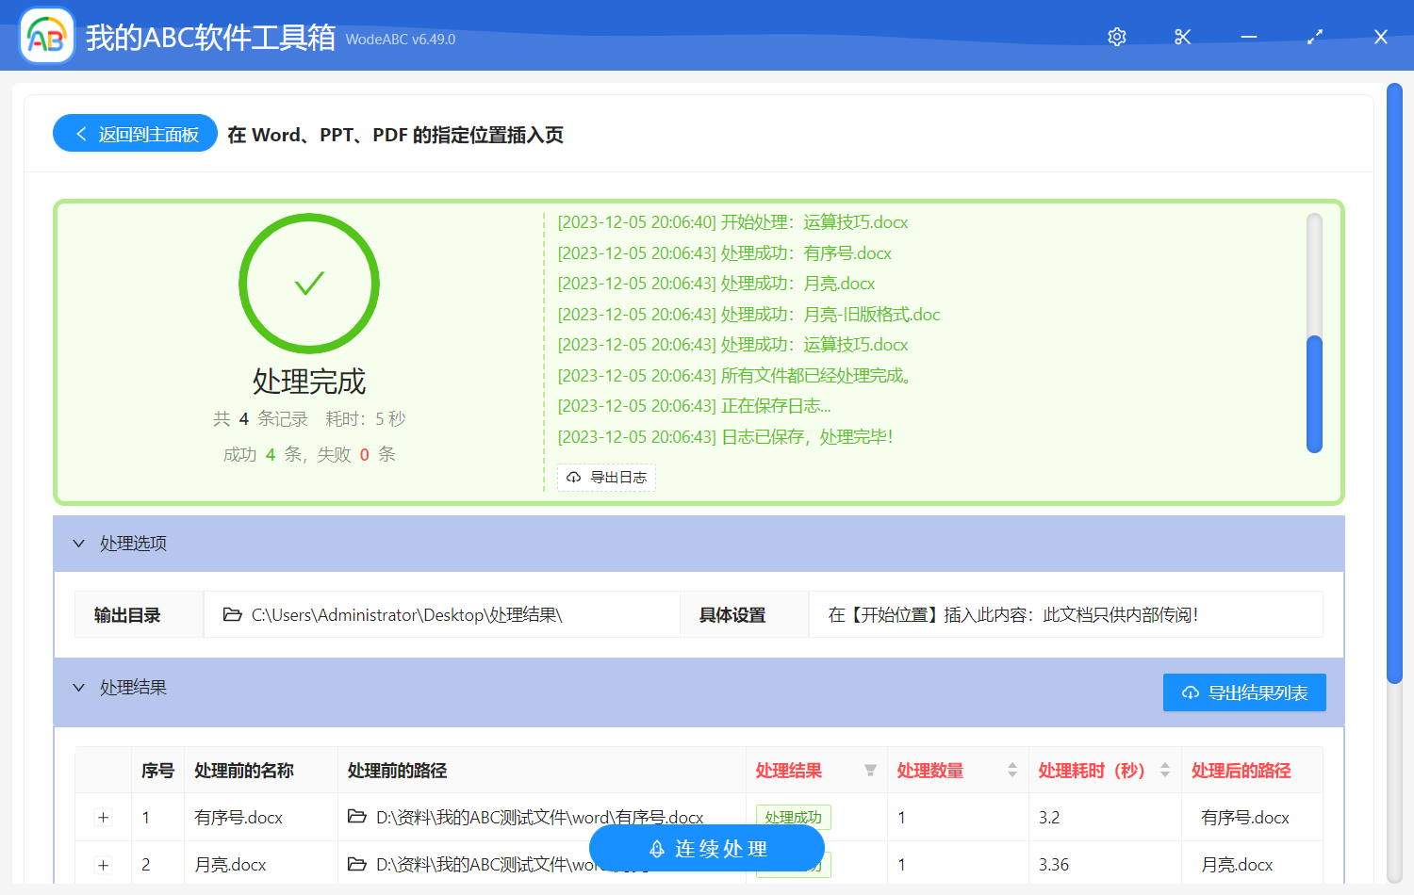Click the 处理后的路径 column header
Image resolution: width=1414 pixels, height=895 pixels.
tap(1241, 771)
